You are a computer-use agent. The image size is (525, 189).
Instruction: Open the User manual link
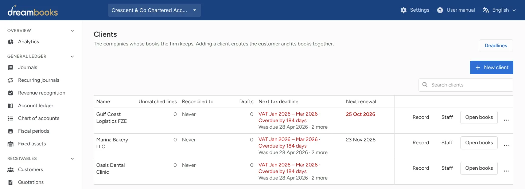(x=456, y=10)
